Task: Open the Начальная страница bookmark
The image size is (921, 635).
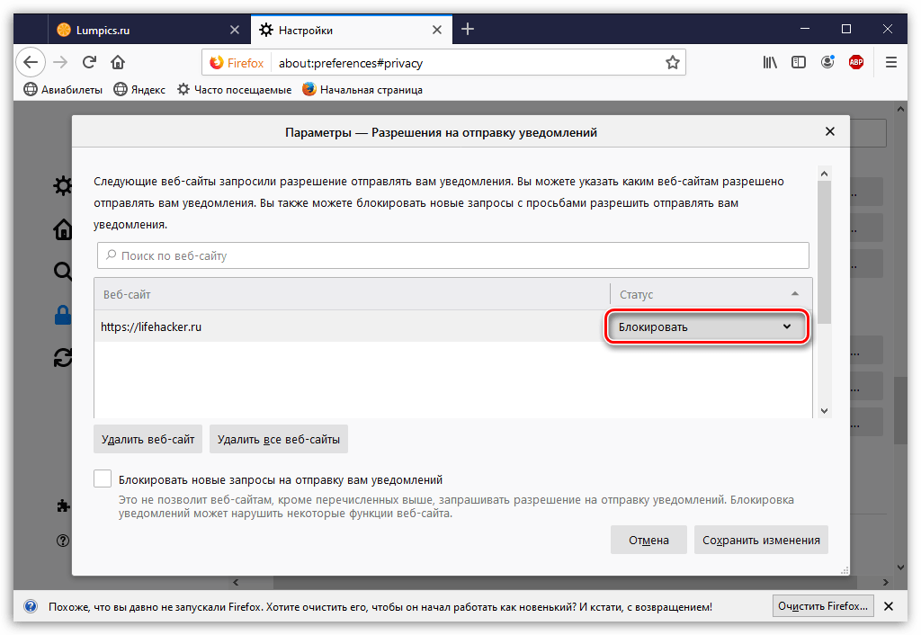Action: coord(362,90)
